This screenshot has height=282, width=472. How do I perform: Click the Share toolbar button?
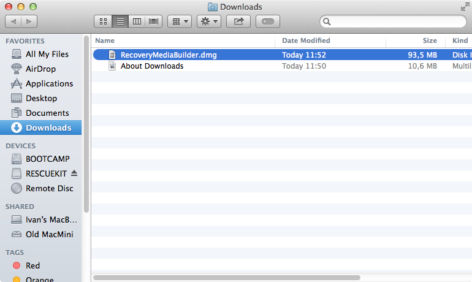238,21
